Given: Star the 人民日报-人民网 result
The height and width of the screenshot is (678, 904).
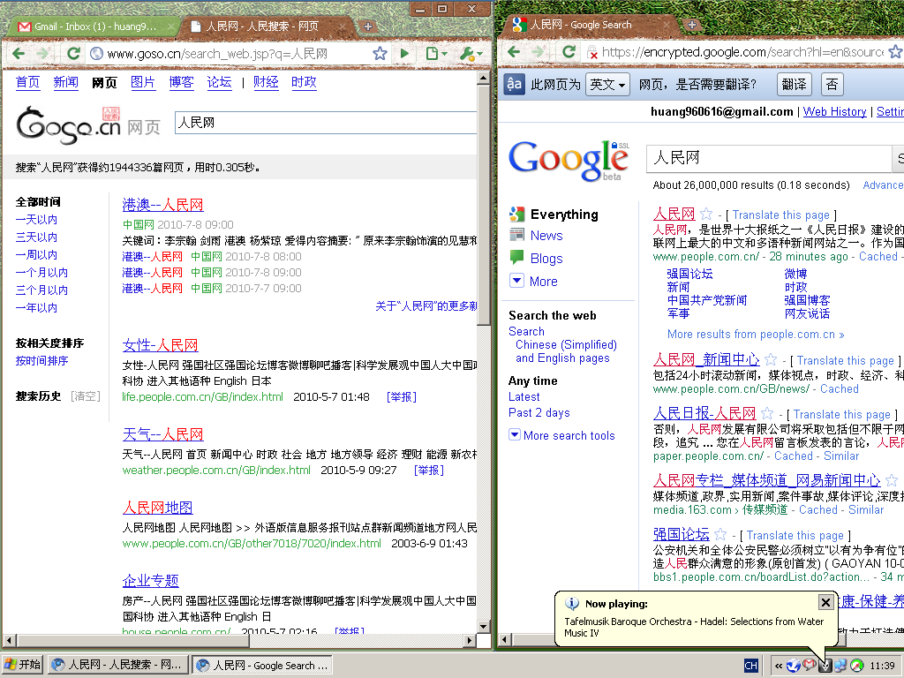Looking at the screenshot, I should (x=767, y=413).
